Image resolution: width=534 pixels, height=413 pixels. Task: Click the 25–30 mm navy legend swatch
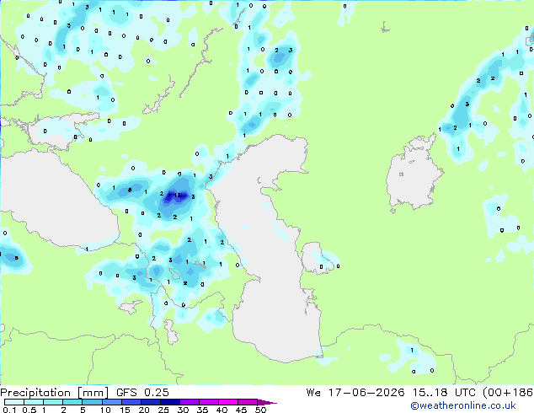[x=169, y=402]
